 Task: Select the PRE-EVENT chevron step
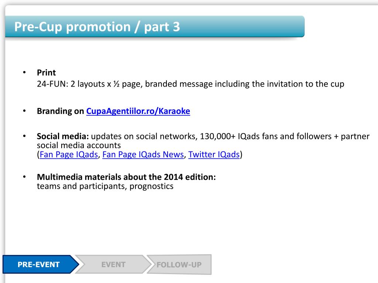41,265
